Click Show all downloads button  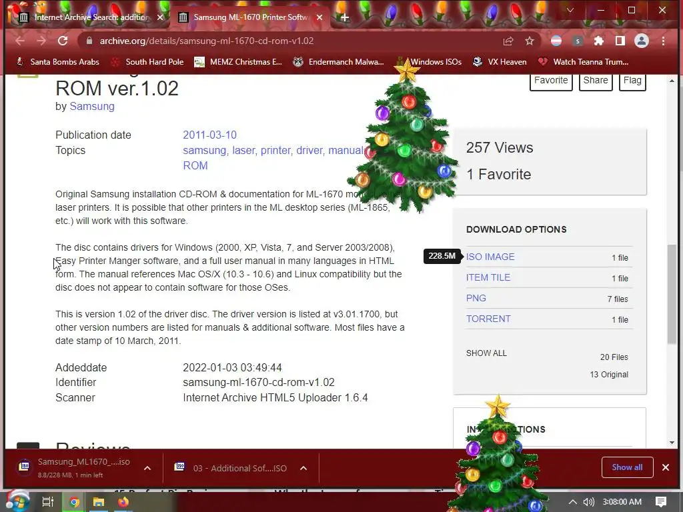coord(627,467)
